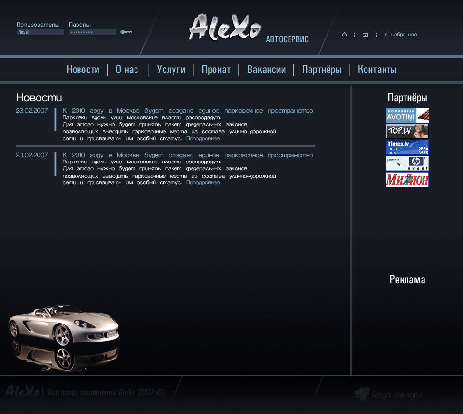Click the envelope mail icon
Viewport: 463px width, 414px height.
click(365, 35)
